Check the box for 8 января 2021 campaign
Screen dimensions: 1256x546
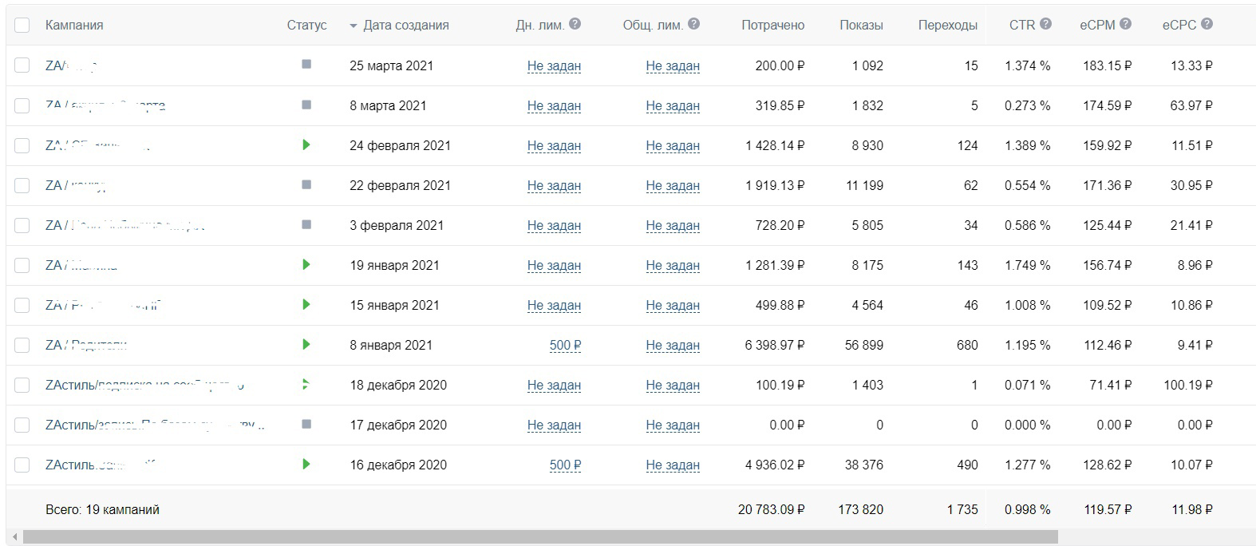click(22, 345)
